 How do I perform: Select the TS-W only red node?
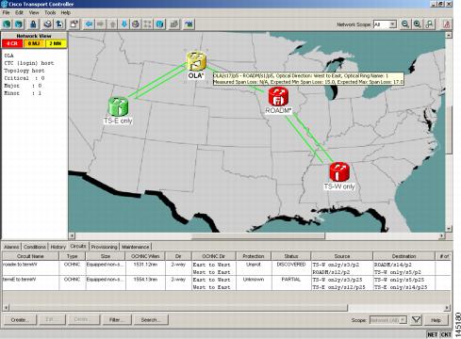tap(339, 171)
